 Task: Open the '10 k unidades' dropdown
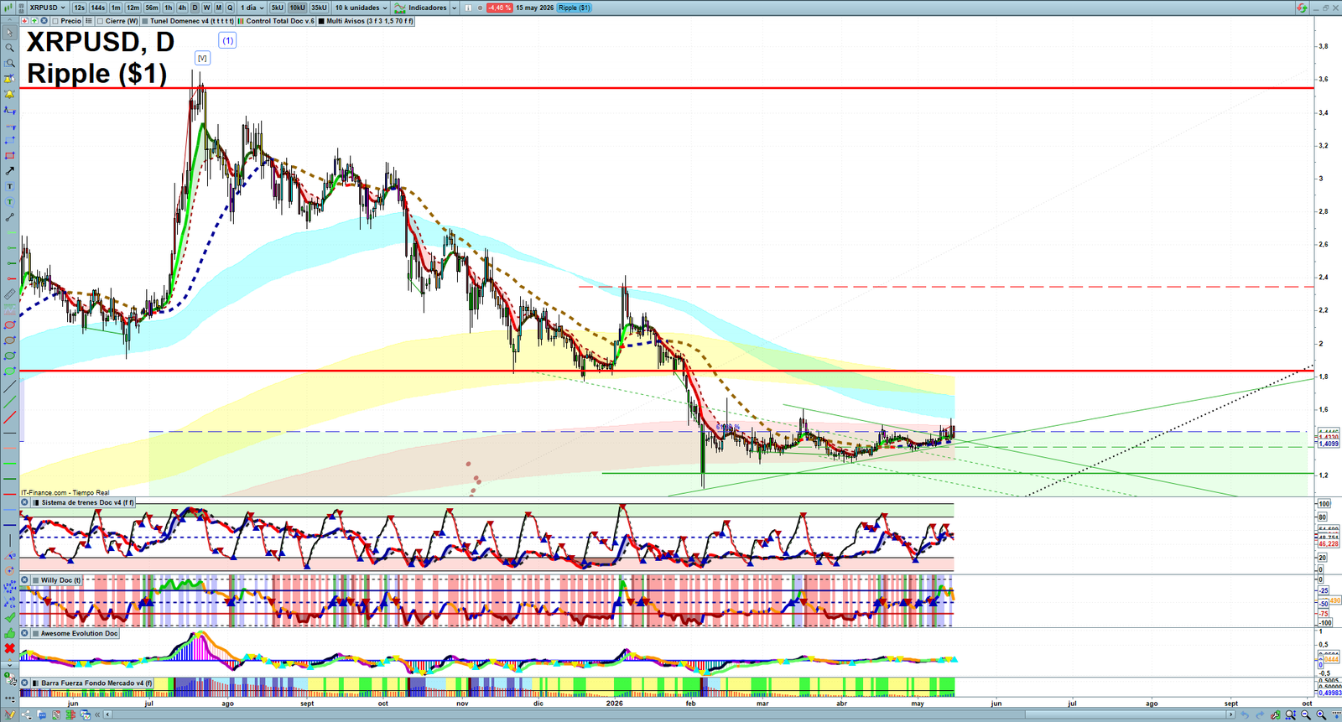pyautogui.click(x=362, y=8)
